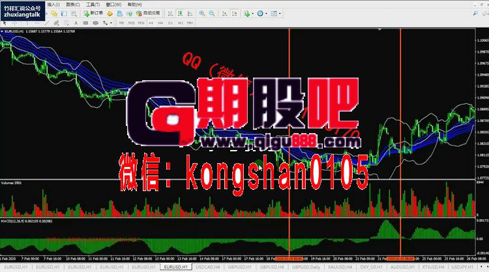Open the 插入(I) menu
489x272 pixels.
(x=53, y=5)
